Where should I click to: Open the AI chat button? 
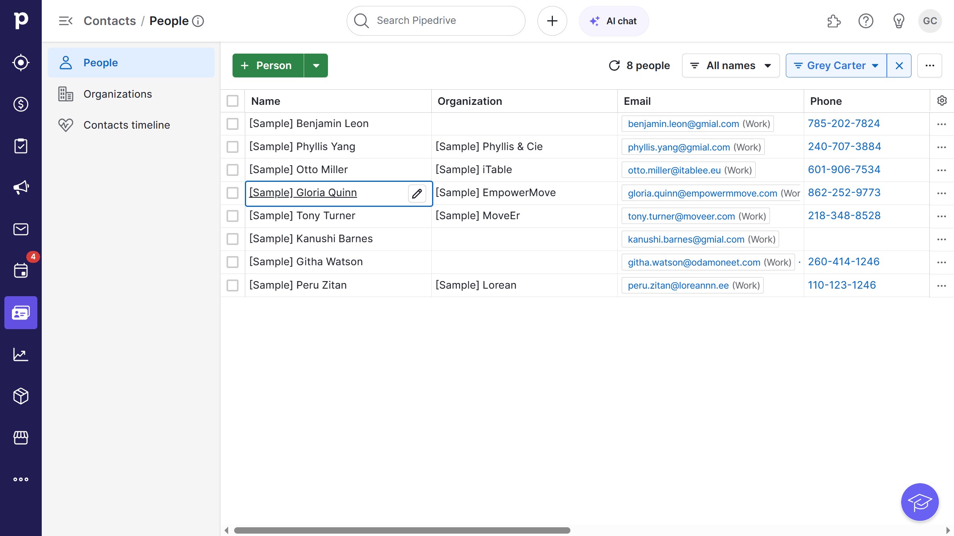point(614,21)
